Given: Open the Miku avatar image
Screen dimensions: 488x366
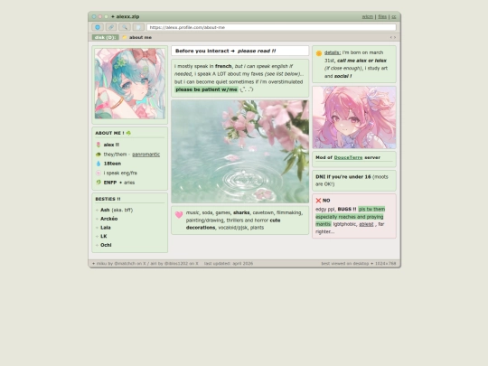Looking at the screenshot, I should coord(130,83).
